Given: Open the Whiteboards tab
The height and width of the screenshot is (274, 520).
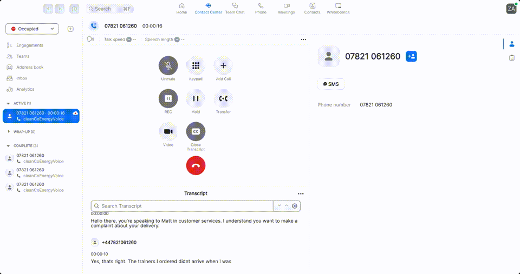Looking at the screenshot, I should click(x=338, y=8).
